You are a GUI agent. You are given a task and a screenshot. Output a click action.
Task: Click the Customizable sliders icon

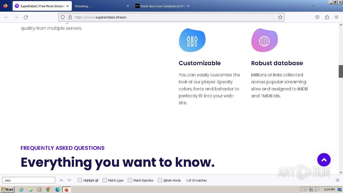coord(192,40)
